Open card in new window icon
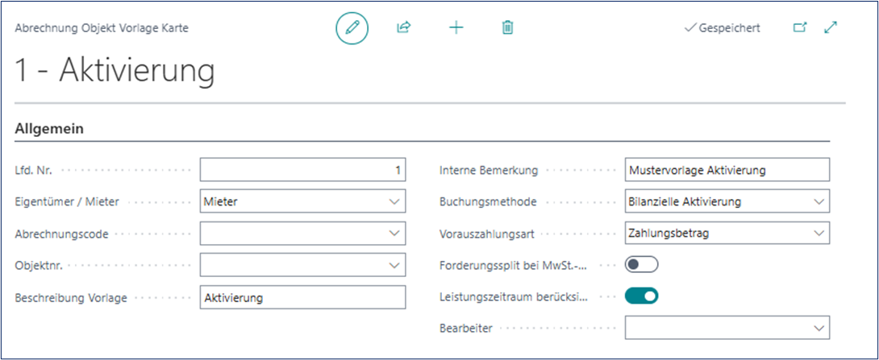The height and width of the screenshot is (360, 879). pos(799,28)
